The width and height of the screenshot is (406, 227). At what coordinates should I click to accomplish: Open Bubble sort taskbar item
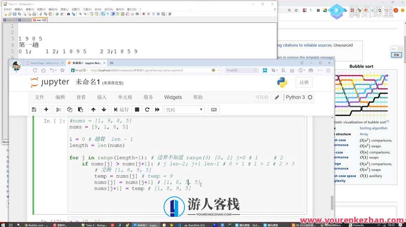(36, 225)
